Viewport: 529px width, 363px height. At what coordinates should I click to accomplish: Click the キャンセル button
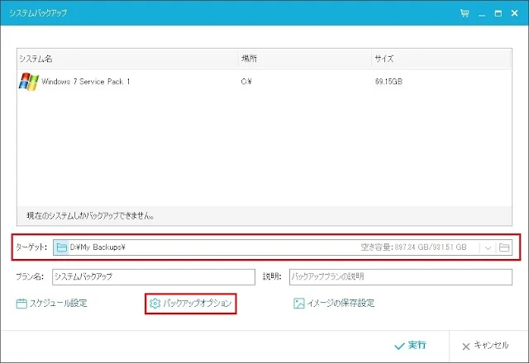(x=485, y=346)
